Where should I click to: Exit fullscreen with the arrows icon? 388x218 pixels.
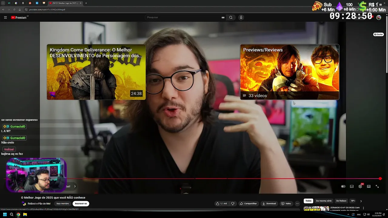[377, 187]
